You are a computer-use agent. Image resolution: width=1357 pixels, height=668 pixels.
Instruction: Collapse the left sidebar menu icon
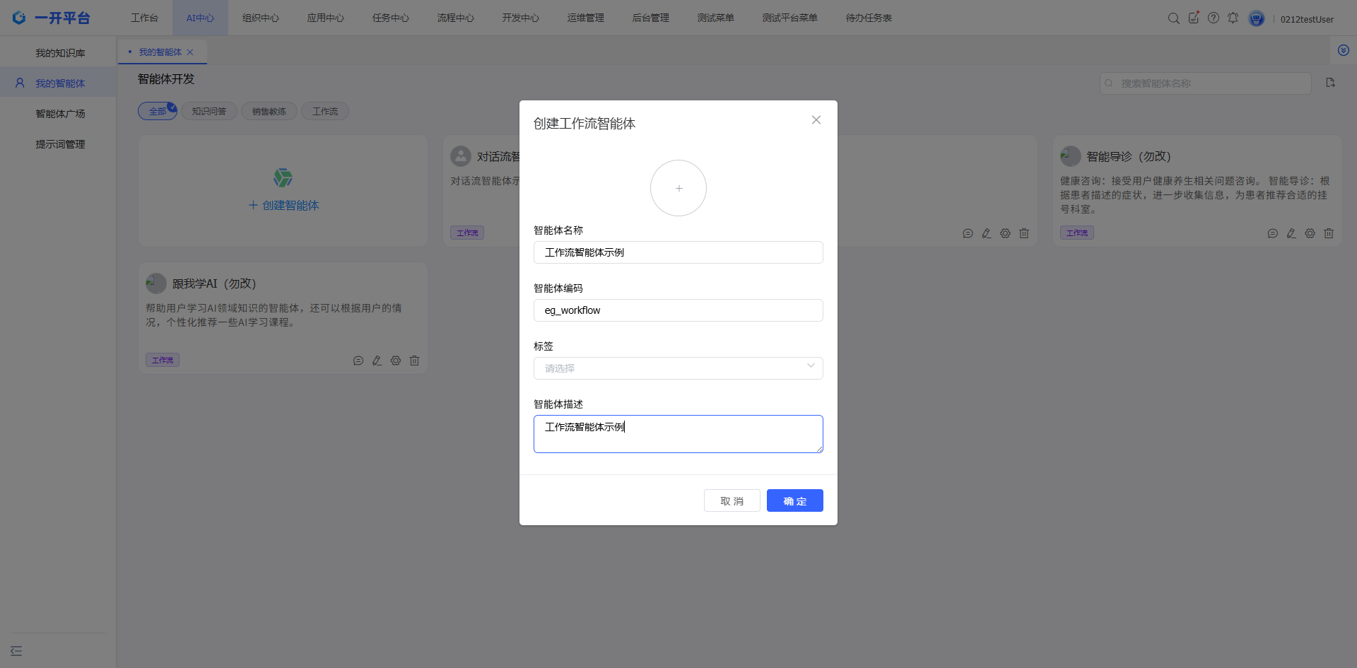(16, 651)
